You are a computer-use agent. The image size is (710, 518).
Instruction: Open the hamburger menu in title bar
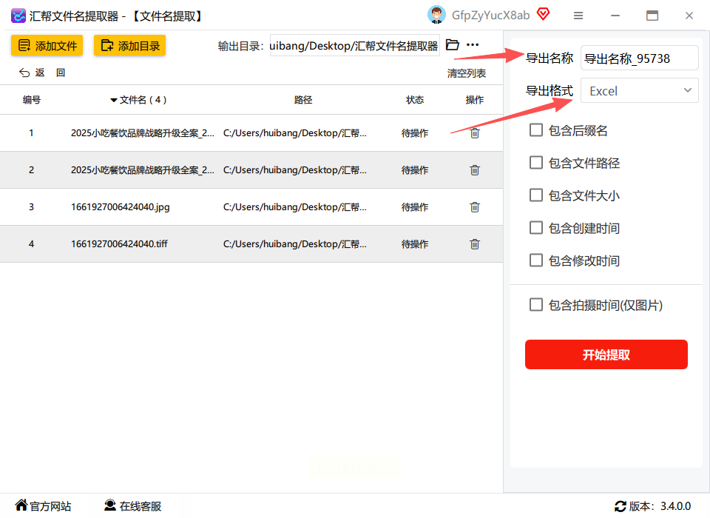578,16
